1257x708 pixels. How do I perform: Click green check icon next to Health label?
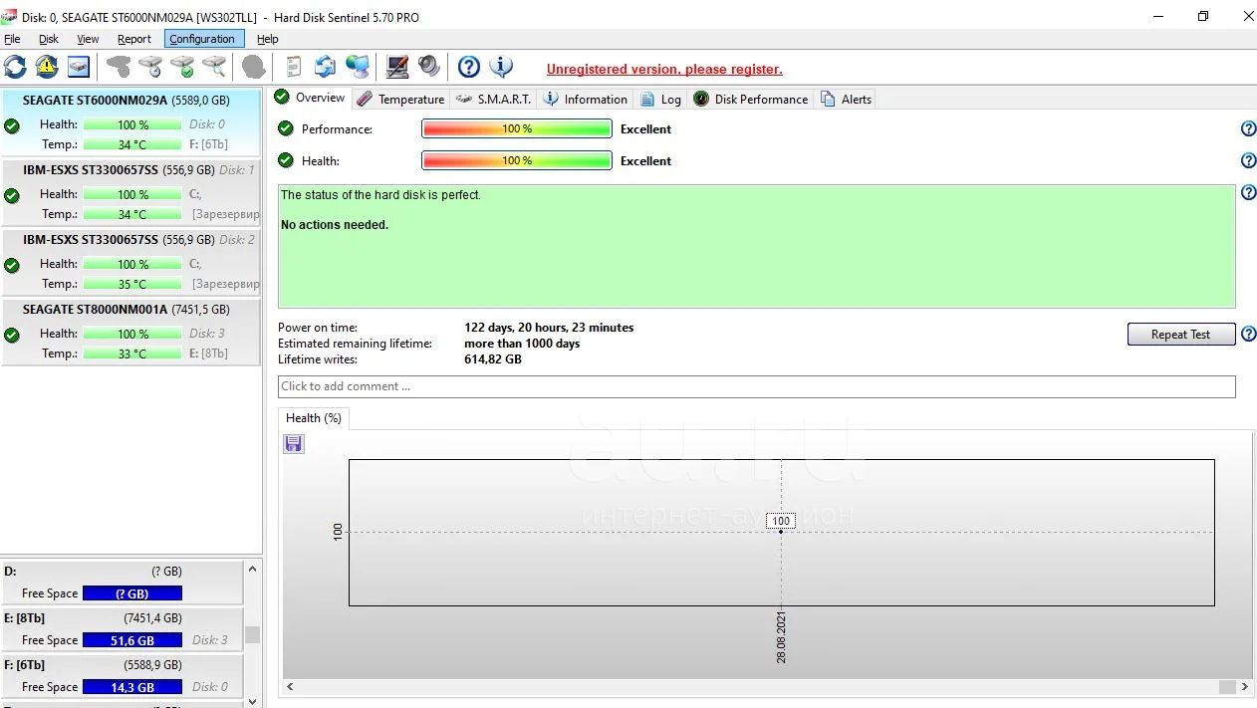click(x=286, y=160)
